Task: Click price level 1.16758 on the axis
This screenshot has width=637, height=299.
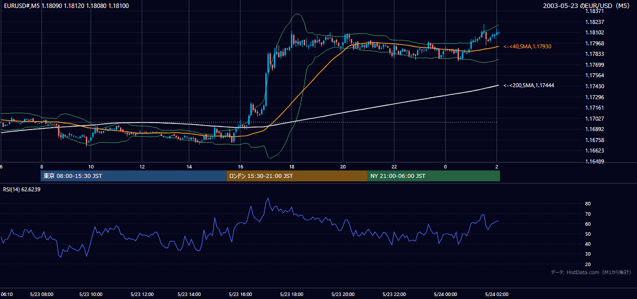Action: point(595,140)
